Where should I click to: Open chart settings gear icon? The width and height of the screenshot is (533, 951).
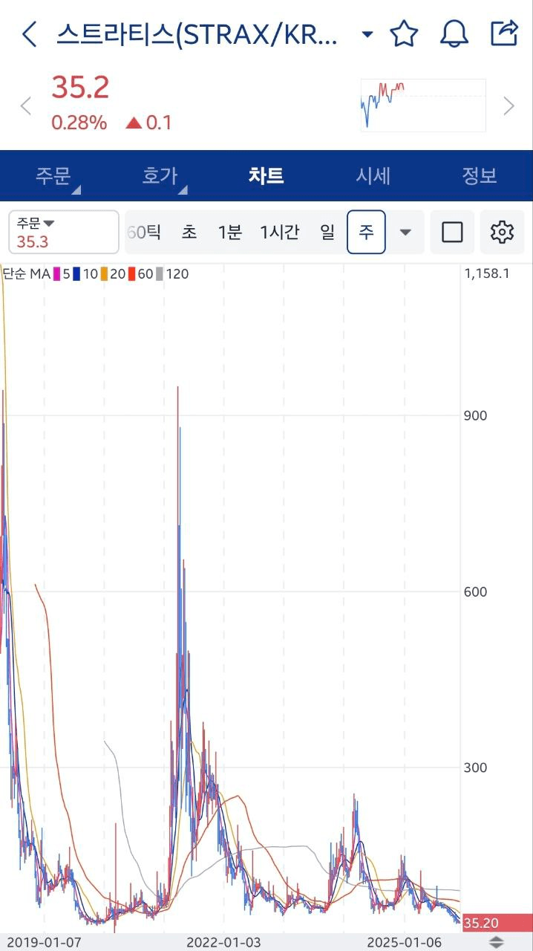(x=503, y=233)
